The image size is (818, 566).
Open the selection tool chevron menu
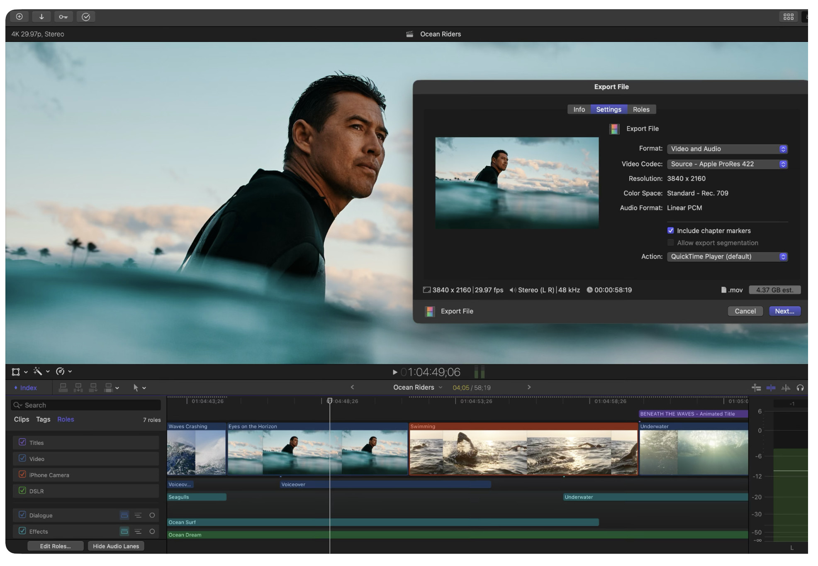(144, 388)
